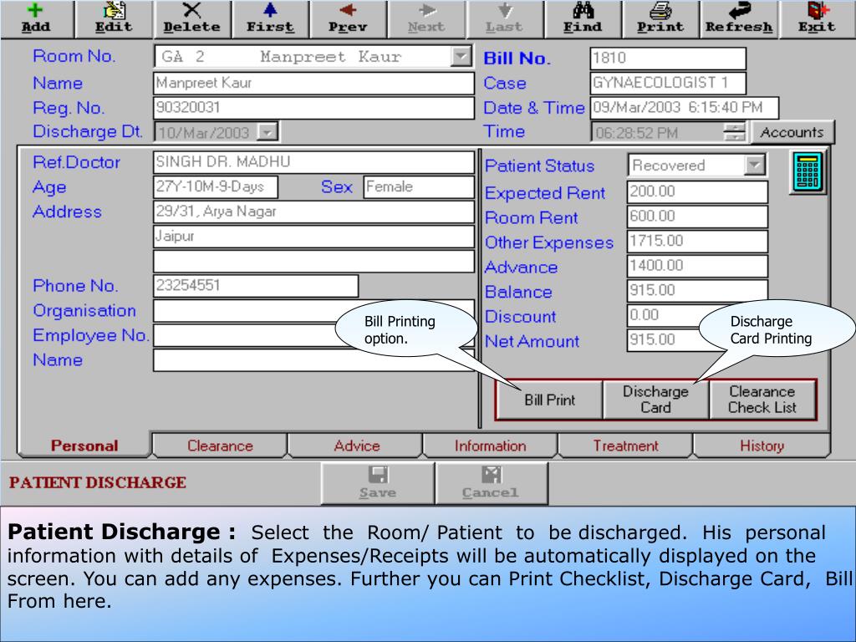The image size is (856, 642).
Task: Expand the Patient Status dropdown
Action: coord(755,165)
